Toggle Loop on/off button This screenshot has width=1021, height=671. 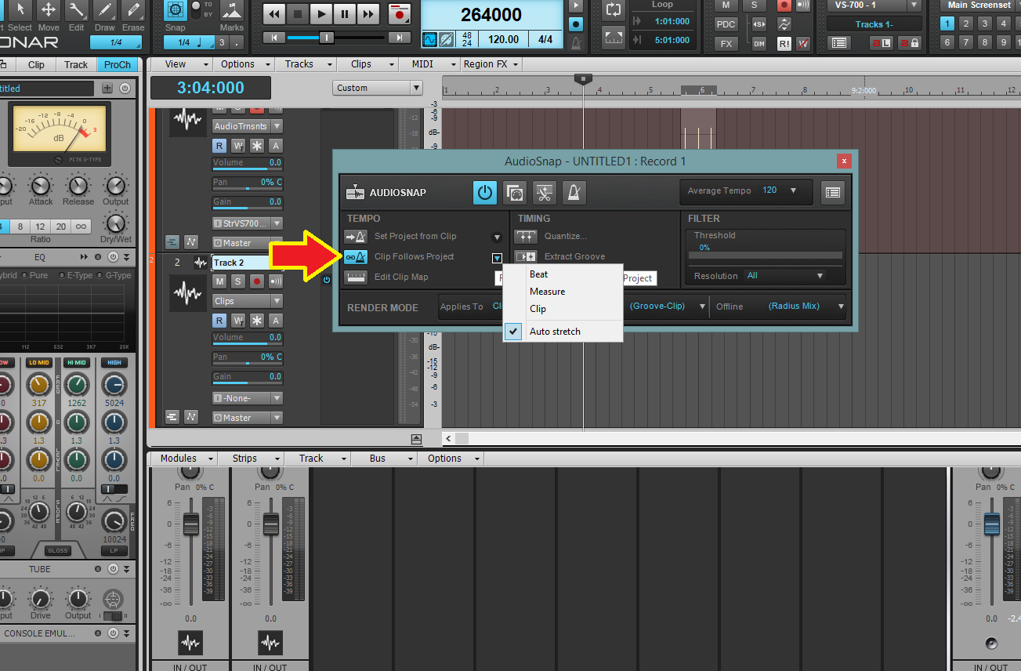pos(614,9)
